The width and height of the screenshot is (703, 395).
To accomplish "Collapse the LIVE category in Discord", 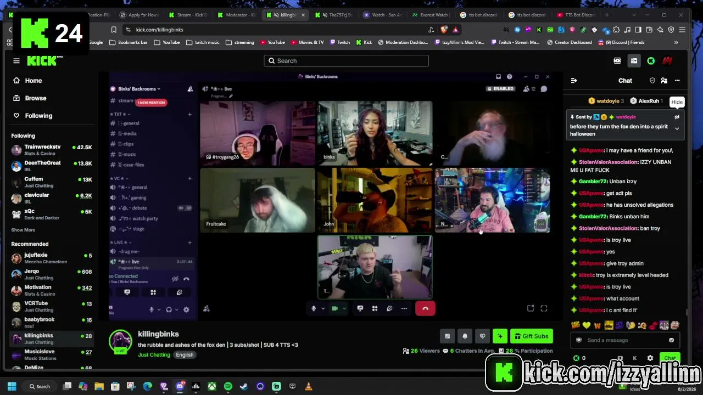I will click(121, 242).
